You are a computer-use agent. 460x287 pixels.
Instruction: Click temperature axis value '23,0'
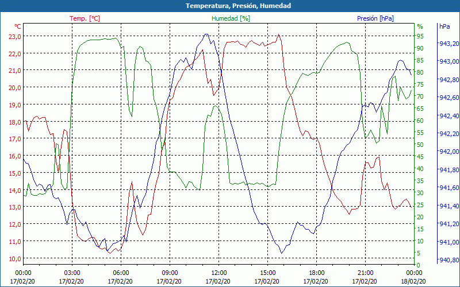pos(15,36)
